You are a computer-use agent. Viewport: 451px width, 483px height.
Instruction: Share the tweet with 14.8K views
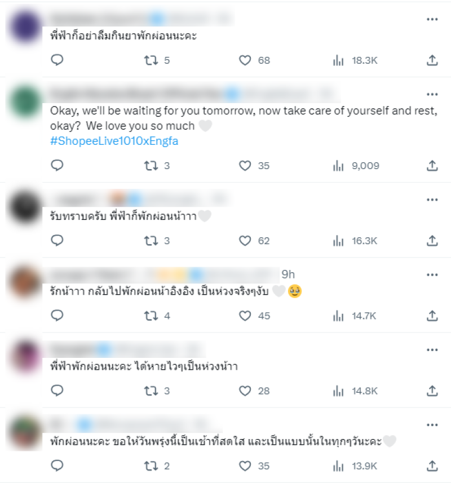click(432, 391)
